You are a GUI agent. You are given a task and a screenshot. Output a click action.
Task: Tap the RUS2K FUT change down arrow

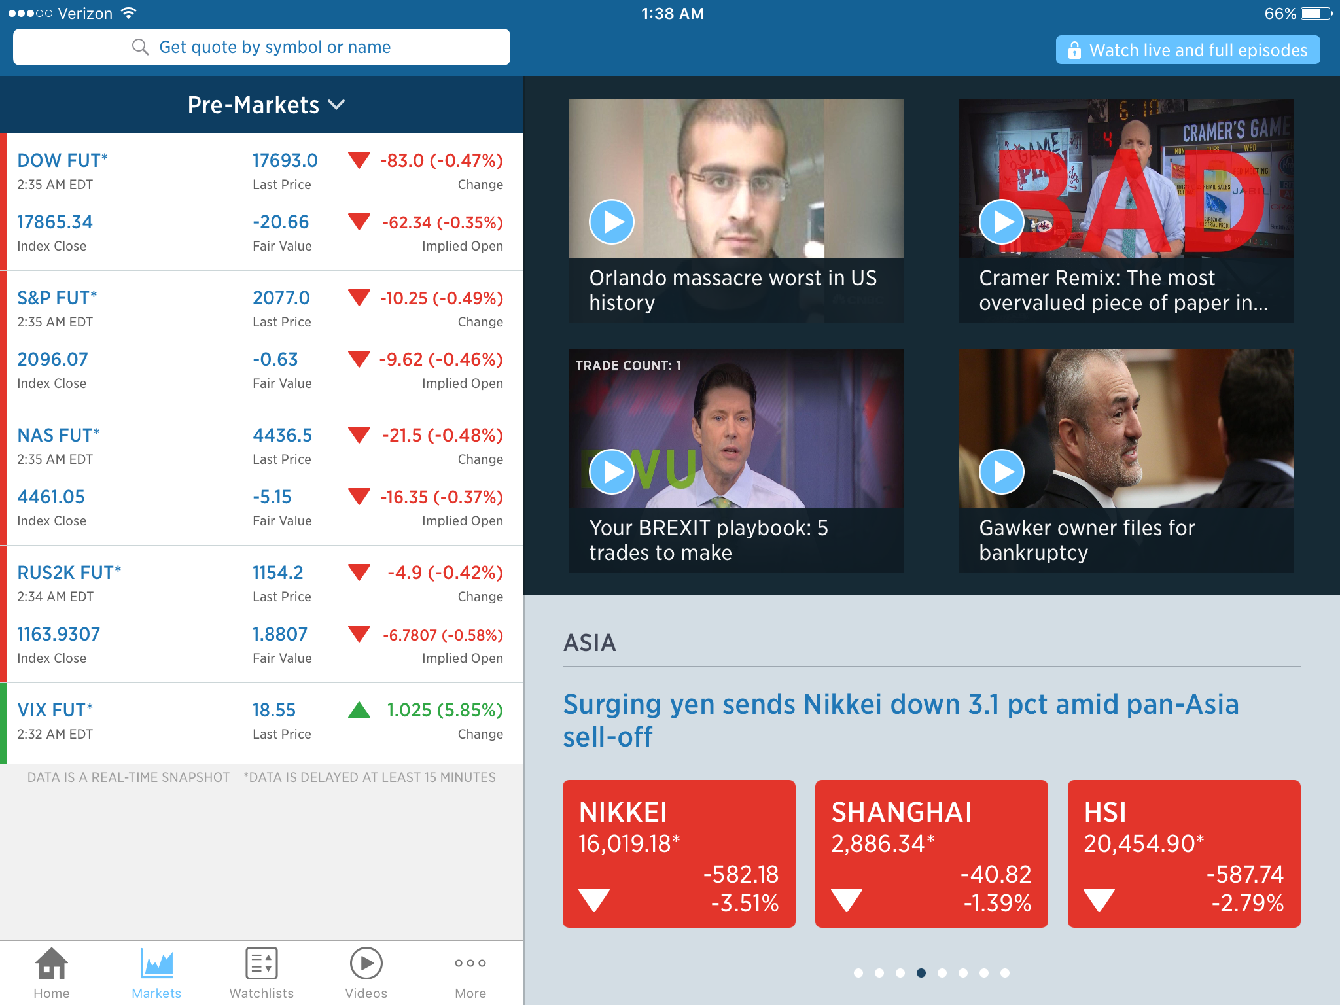click(359, 573)
